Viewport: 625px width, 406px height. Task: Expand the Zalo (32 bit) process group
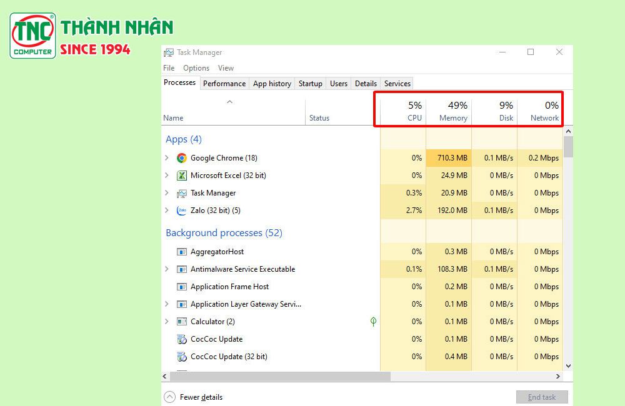167,210
